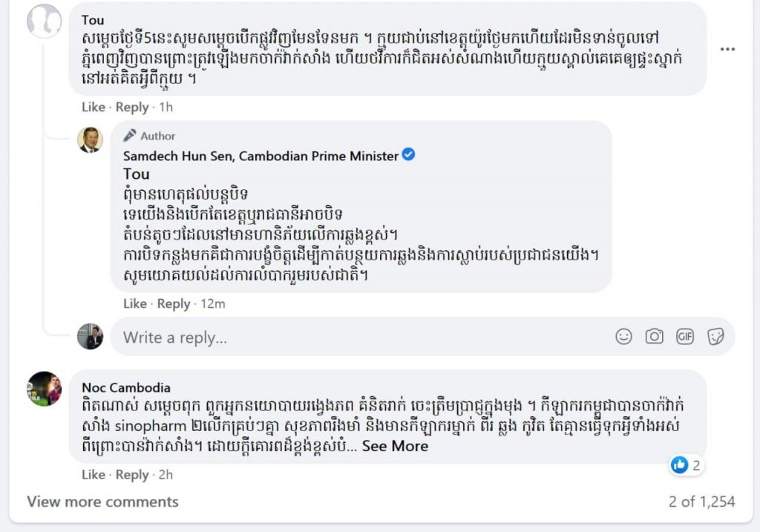Viewport: 760px width, 532px height.
Task: Load more with View more comments
Action: click(102, 502)
